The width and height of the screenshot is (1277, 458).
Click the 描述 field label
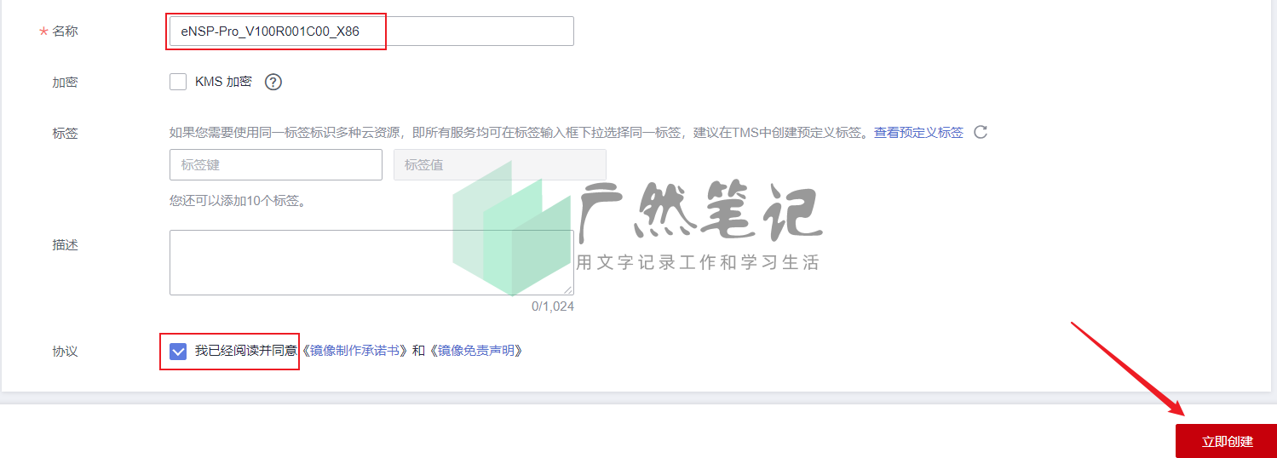(66, 244)
